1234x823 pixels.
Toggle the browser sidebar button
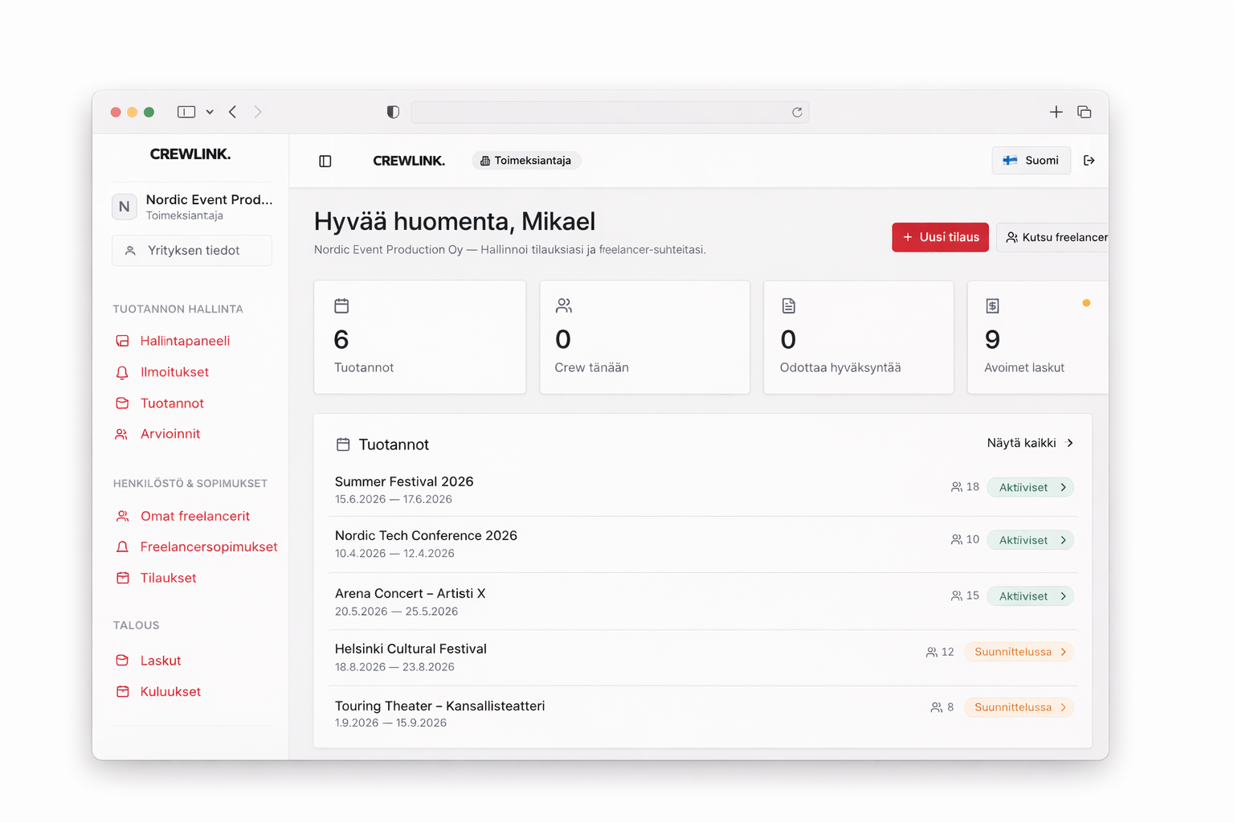pyautogui.click(x=186, y=113)
